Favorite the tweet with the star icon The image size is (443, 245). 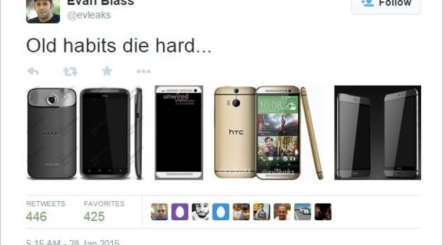(107, 71)
